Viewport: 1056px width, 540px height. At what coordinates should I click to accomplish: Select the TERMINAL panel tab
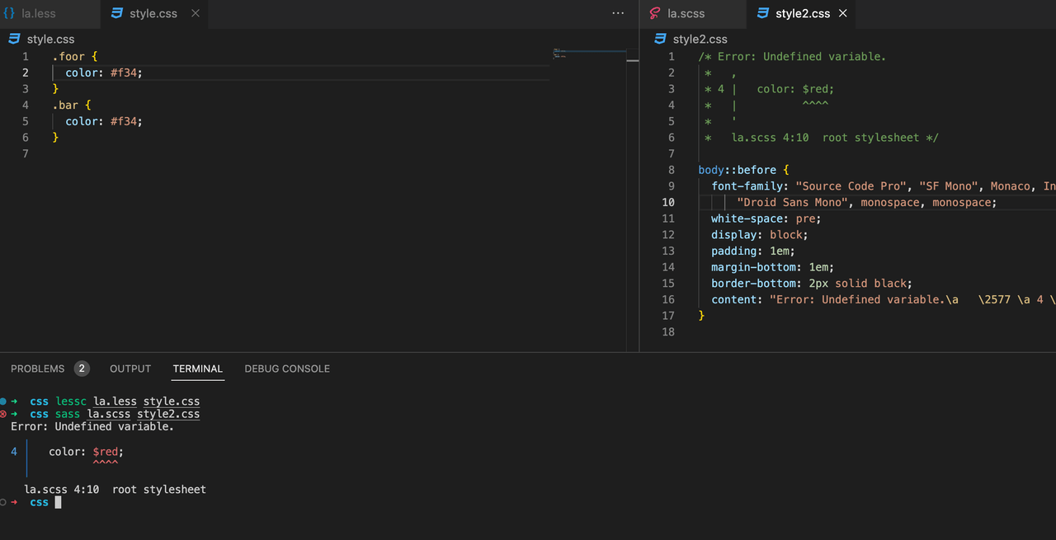[x=198, y=369]
